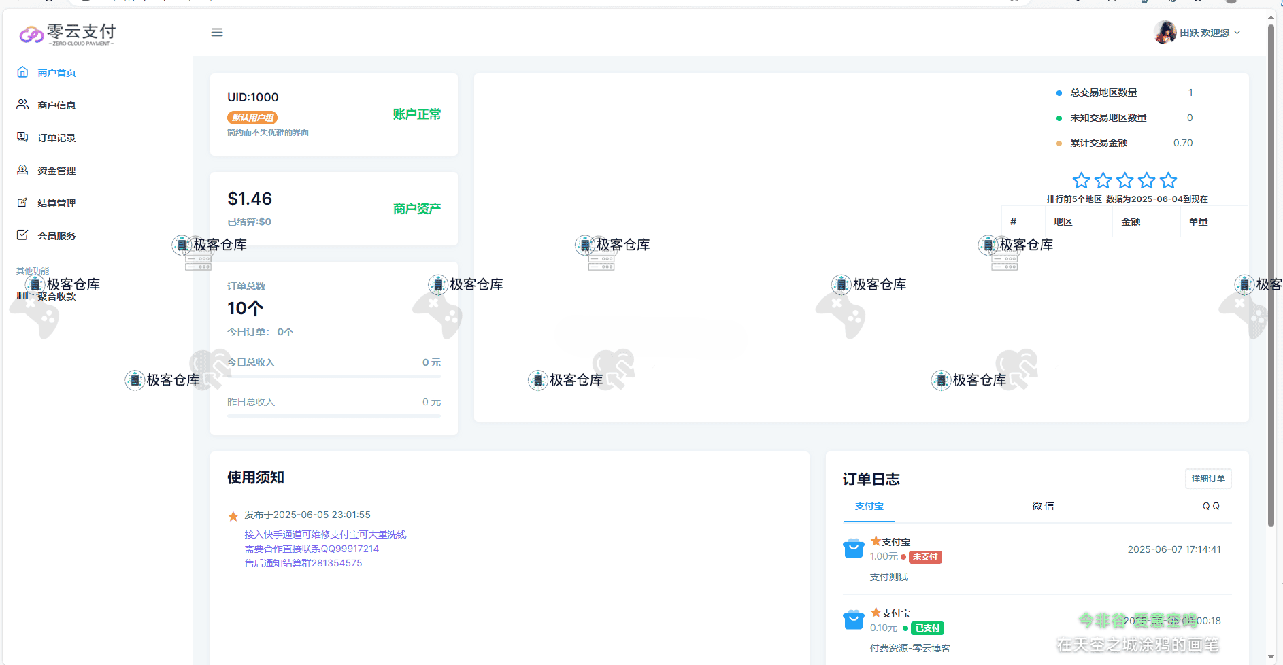Click the user avatar picture
The height and width of the screenshot is (665, 1283).
point(1165,32)
